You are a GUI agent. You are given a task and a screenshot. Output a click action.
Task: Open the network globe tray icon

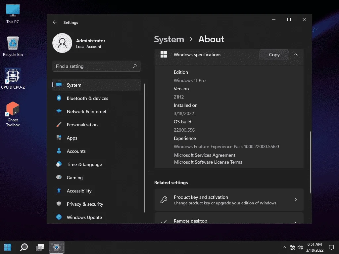tap(292, 247)
